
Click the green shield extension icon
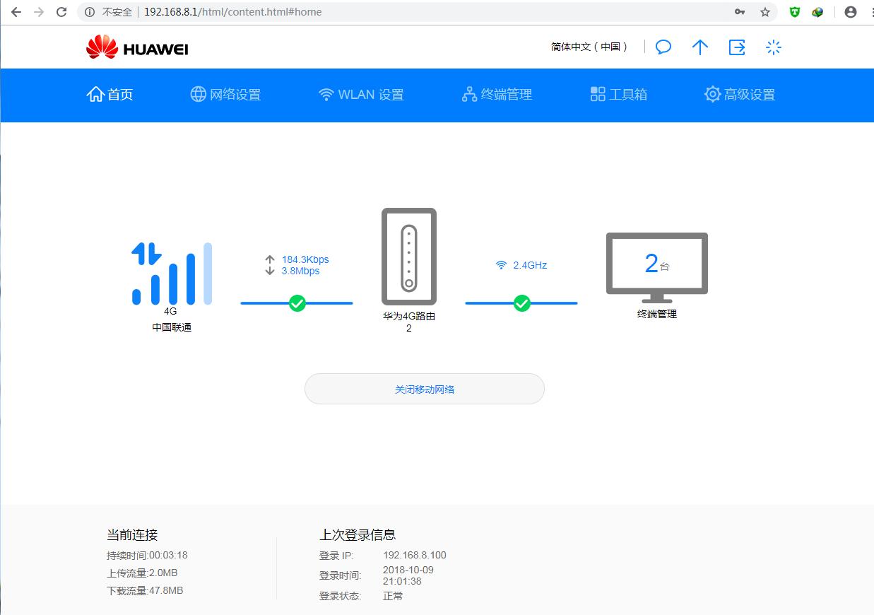[x=795, y=12]
